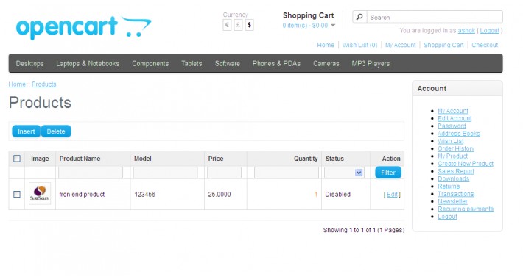
Task: Open Password in the Account sidebar
Action: click(452, 126)
